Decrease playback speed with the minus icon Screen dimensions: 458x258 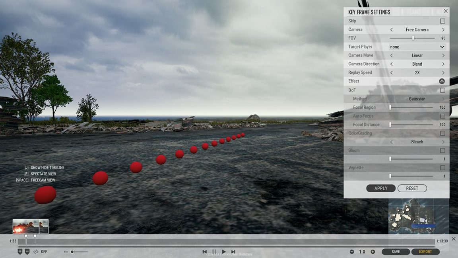(x=352, y=252)
